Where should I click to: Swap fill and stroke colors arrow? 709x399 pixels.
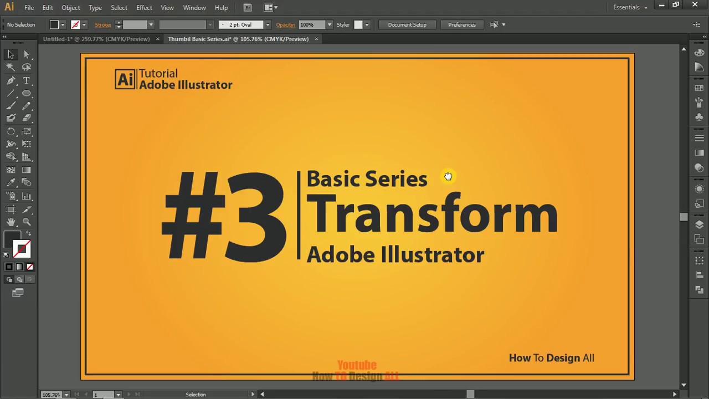(28, 234)
